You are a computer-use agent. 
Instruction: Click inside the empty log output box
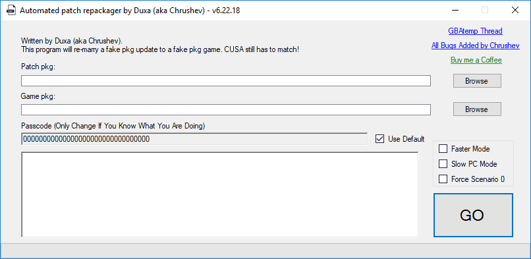(220, 194)
